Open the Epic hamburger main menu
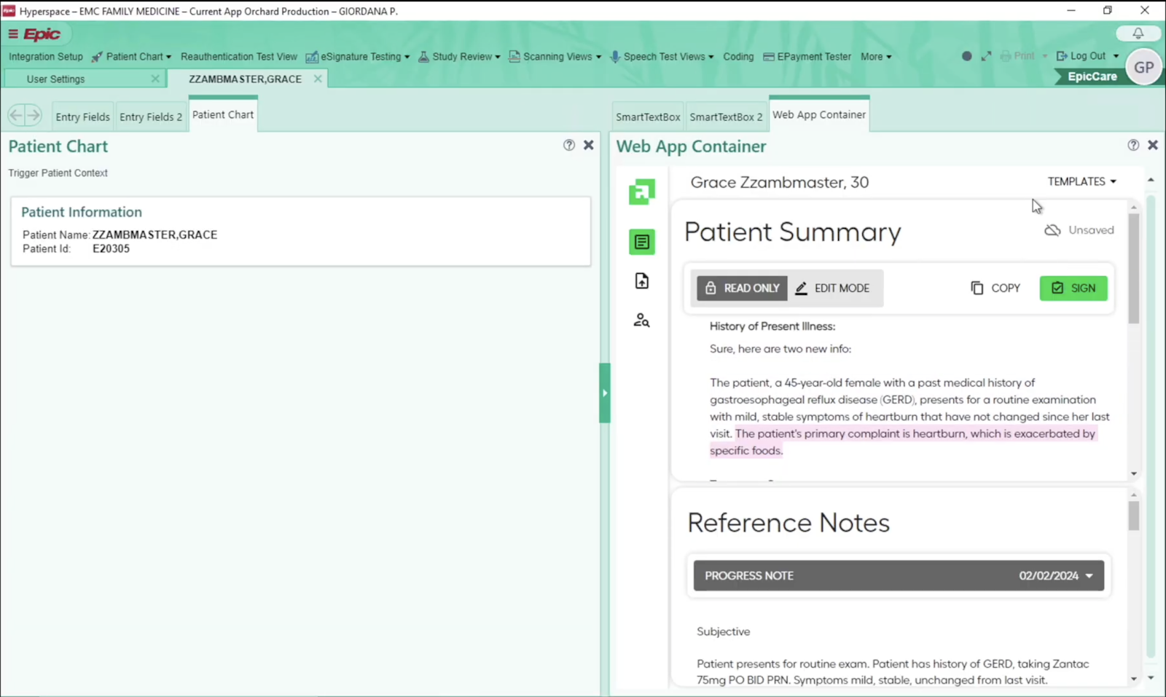The image size is (1166, 697). click(x=13, y=34)
